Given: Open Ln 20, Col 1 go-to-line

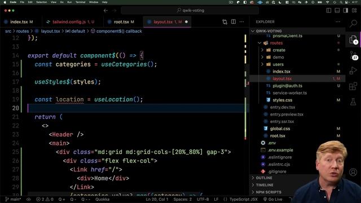Looking at the screenshot, I should coord(157,199).
